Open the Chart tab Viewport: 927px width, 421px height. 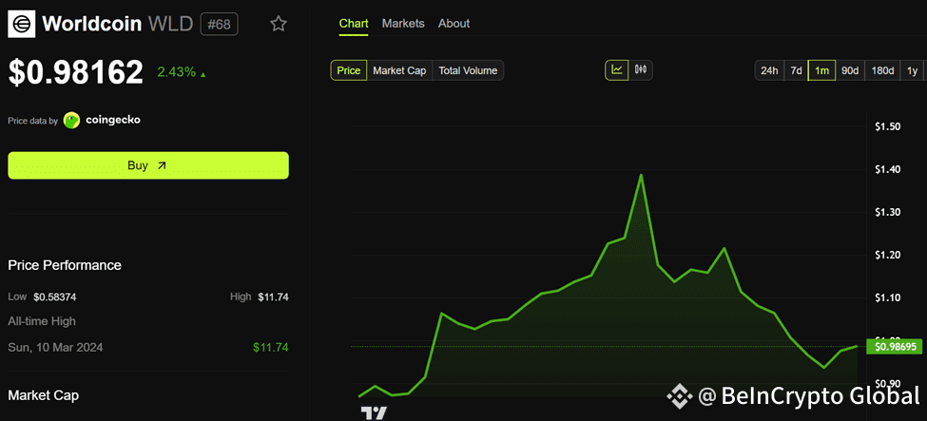(354, 24)
